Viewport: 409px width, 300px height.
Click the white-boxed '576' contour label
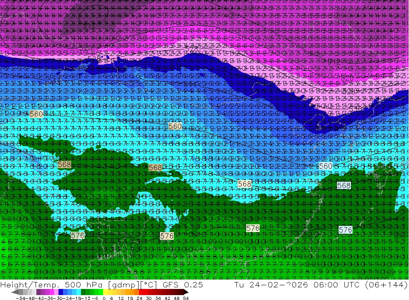346,230
